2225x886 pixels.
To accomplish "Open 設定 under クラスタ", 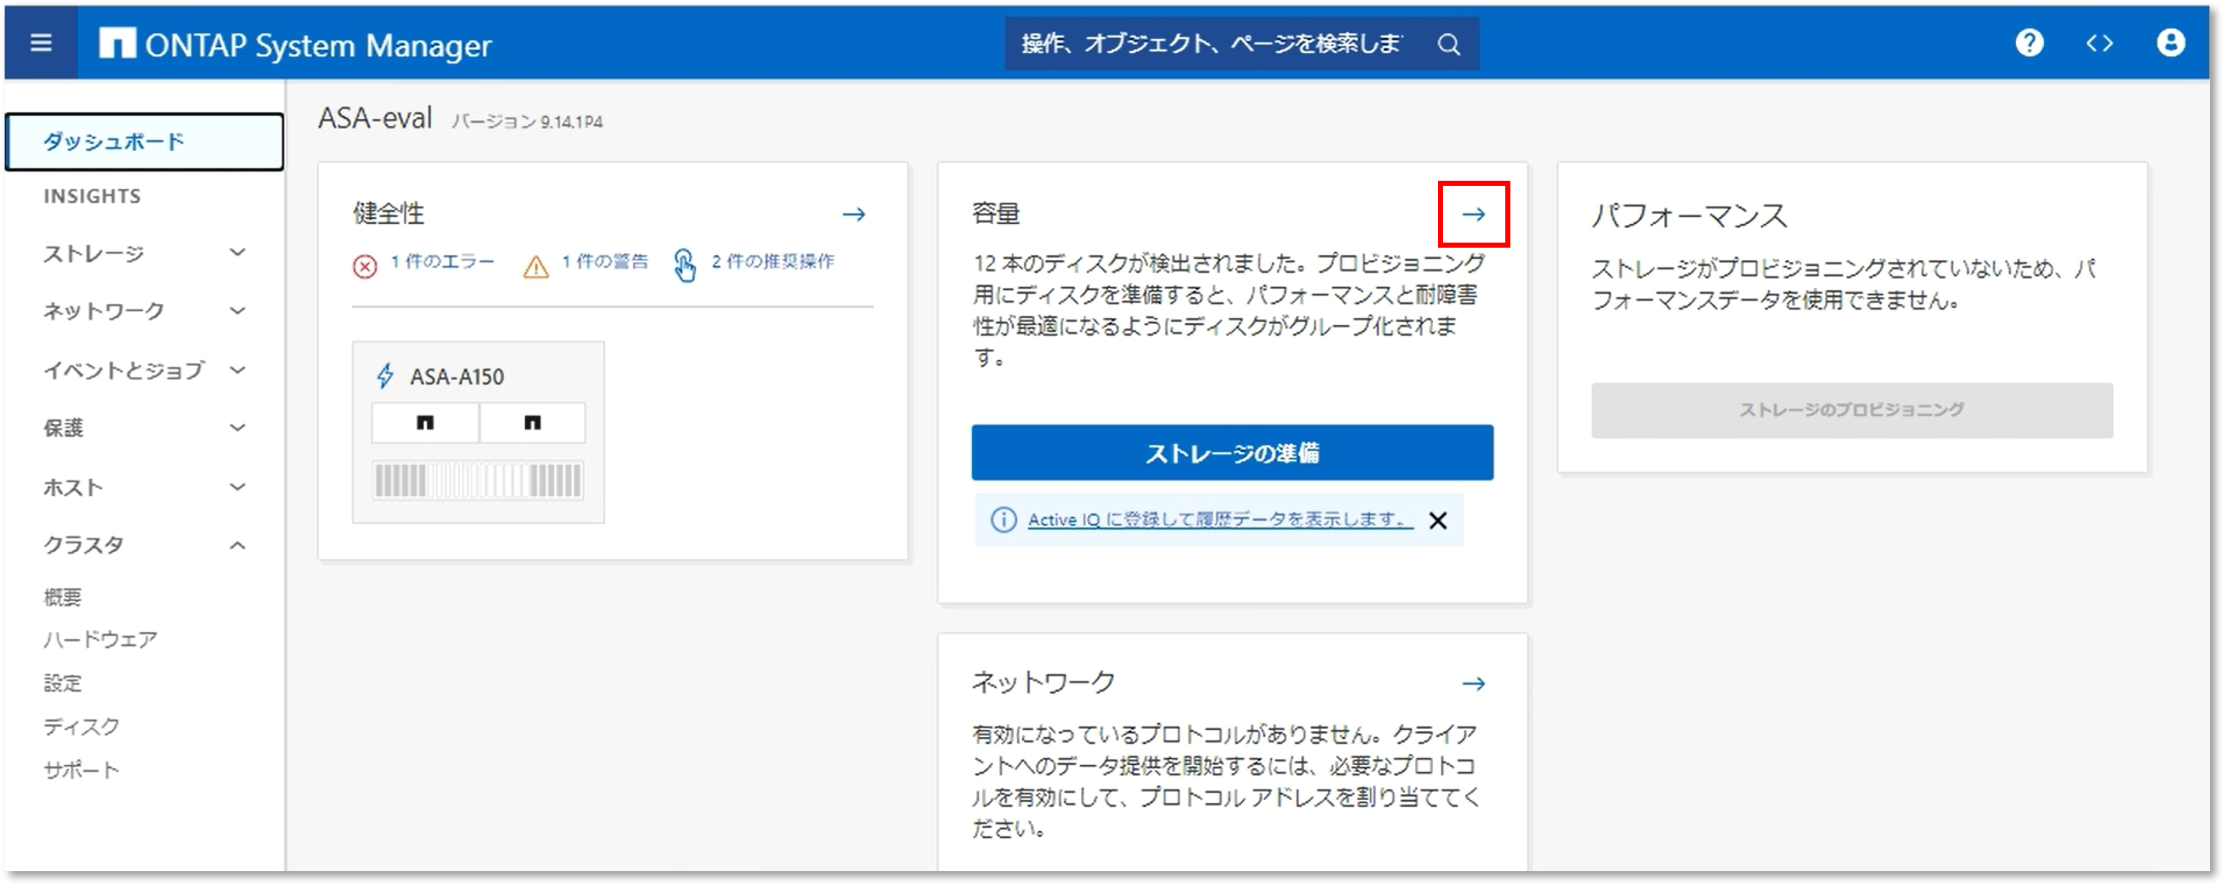I will pos(63,683).
